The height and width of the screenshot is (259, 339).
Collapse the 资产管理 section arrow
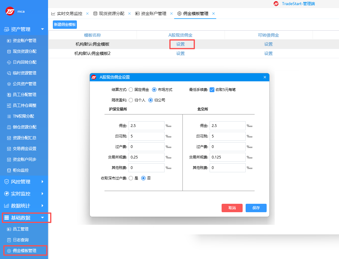[x=43, y=29]
